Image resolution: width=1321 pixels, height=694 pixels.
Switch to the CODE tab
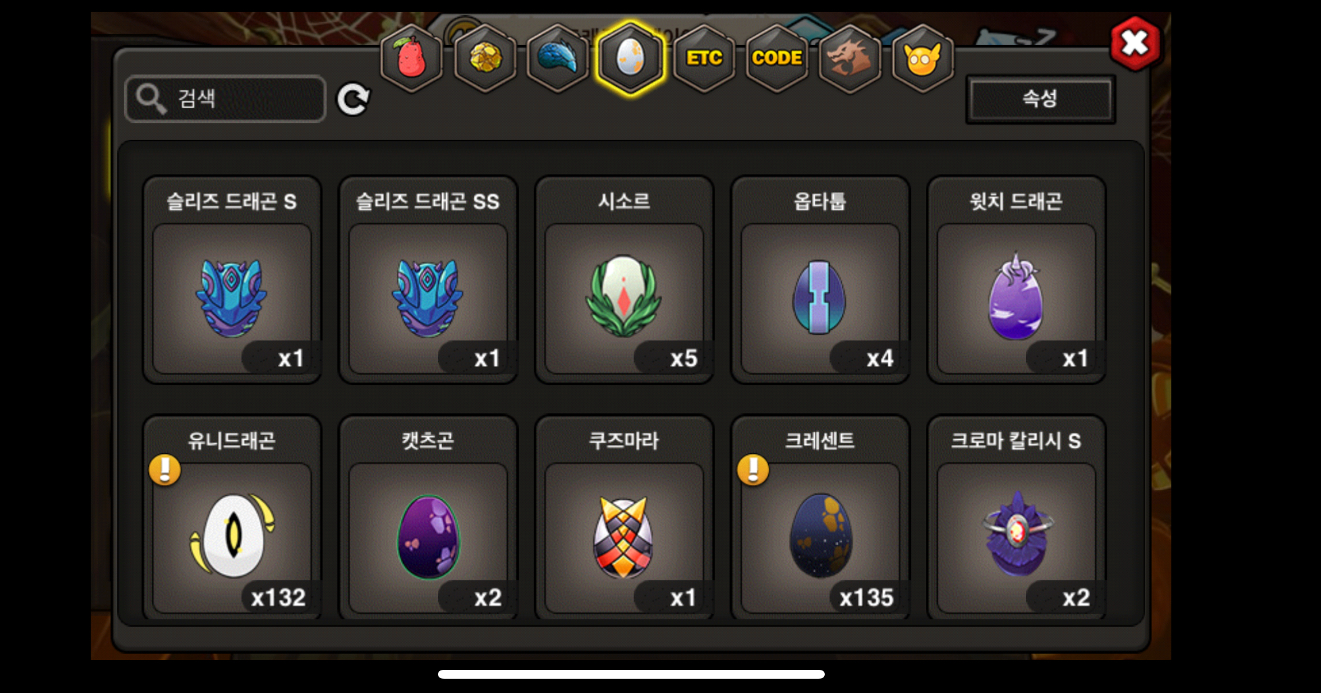[776, 58]
